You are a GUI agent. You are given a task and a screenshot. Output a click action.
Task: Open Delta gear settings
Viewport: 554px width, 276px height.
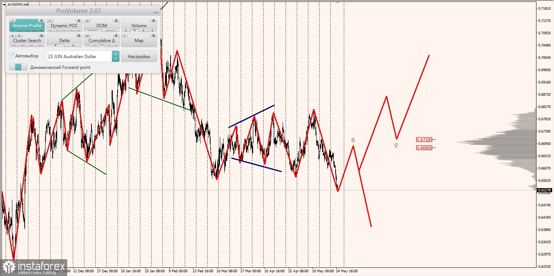[79, 35]
